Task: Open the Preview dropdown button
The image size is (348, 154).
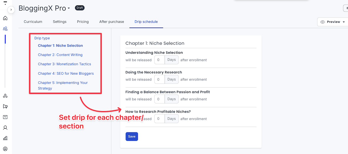Action: (333, 22)
